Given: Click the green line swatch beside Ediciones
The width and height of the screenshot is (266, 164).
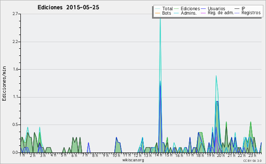Looking at the screenshot, I should pyautogui.click(x=176, y=8).
